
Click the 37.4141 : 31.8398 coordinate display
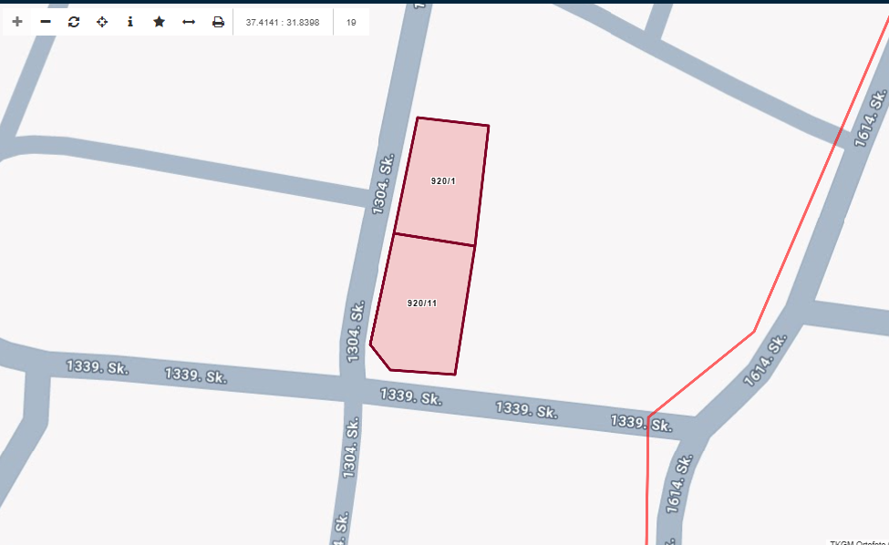point(283,22)
